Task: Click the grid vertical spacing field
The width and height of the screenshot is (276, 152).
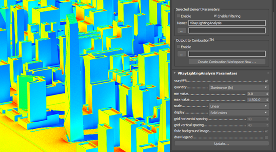Action: (256, 125)
